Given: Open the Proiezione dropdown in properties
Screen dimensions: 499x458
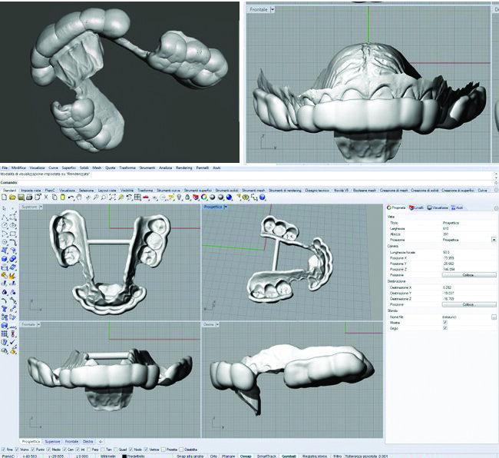Looking at the screenshot, I should [x=493, y=240].
